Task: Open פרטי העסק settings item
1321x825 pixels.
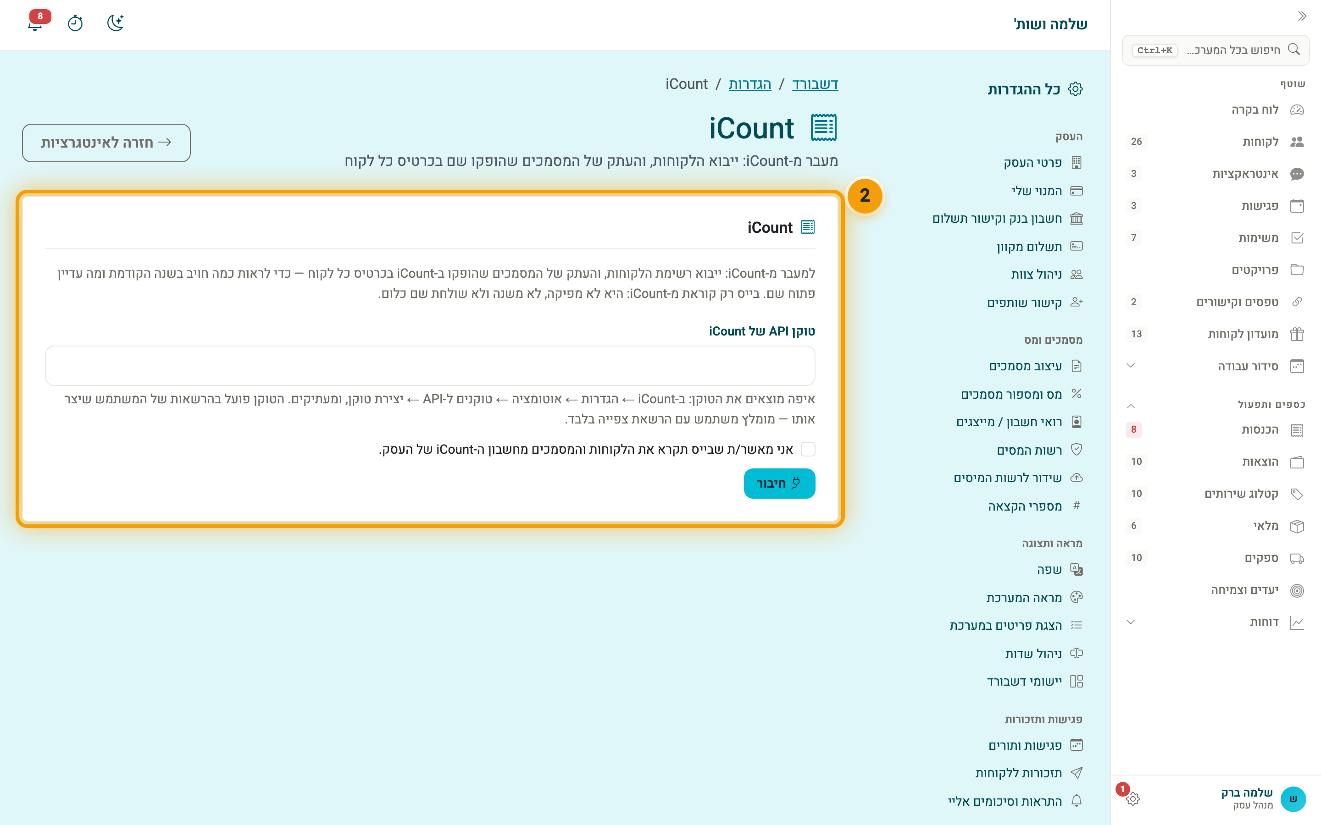Action: click(1043, 163)
